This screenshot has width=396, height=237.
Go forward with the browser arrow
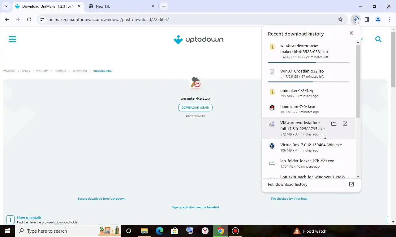(x=18, y=19)
